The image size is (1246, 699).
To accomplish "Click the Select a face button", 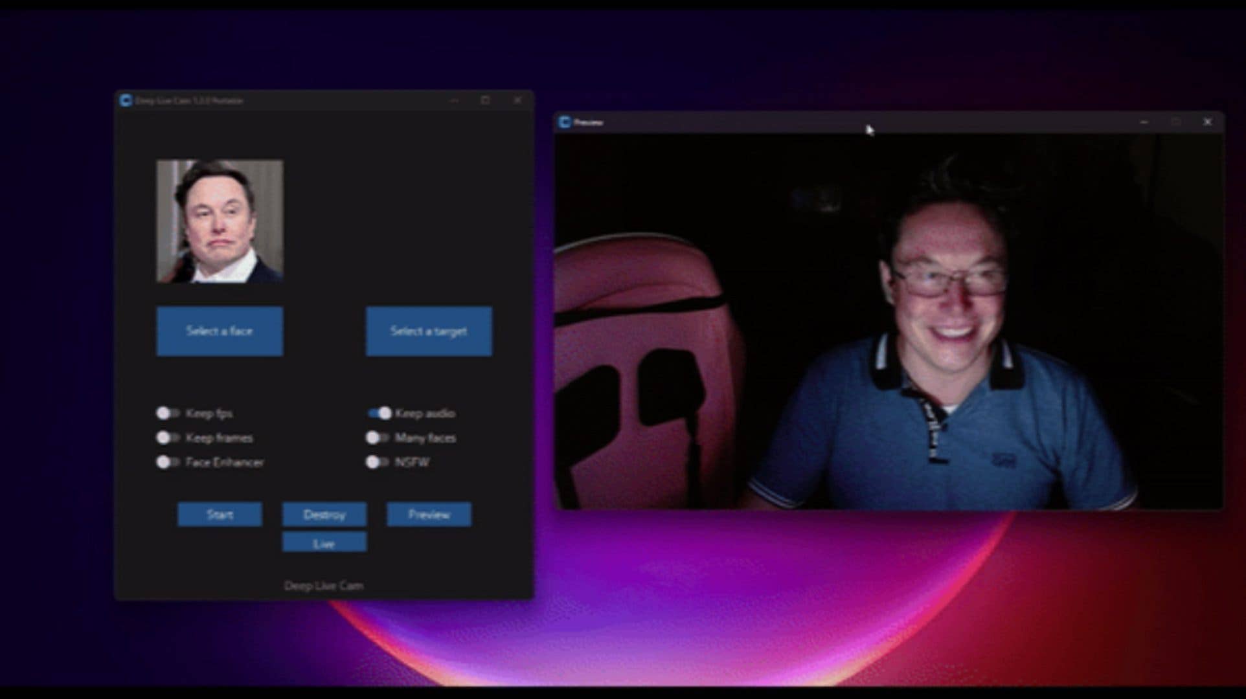I will click(x=220, y=331).
